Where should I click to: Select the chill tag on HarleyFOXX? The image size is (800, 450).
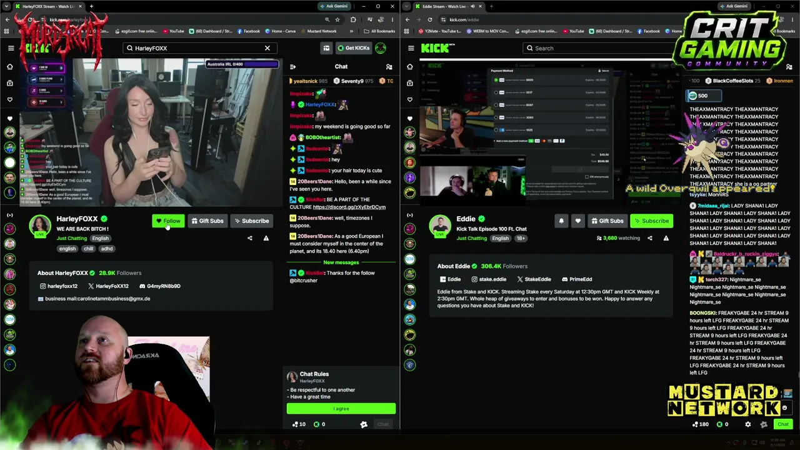pyautogui.click(x=88, y=249)
